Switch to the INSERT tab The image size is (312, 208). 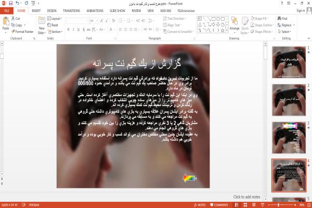pyautogui.click(x=36, y=11)
